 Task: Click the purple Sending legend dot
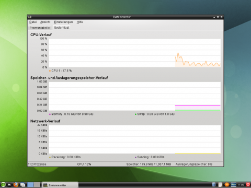click(x=135, y=157)
